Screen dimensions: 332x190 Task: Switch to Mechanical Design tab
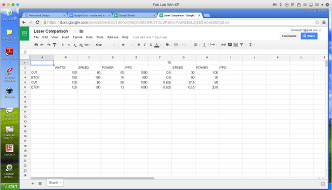click(44, 15)
